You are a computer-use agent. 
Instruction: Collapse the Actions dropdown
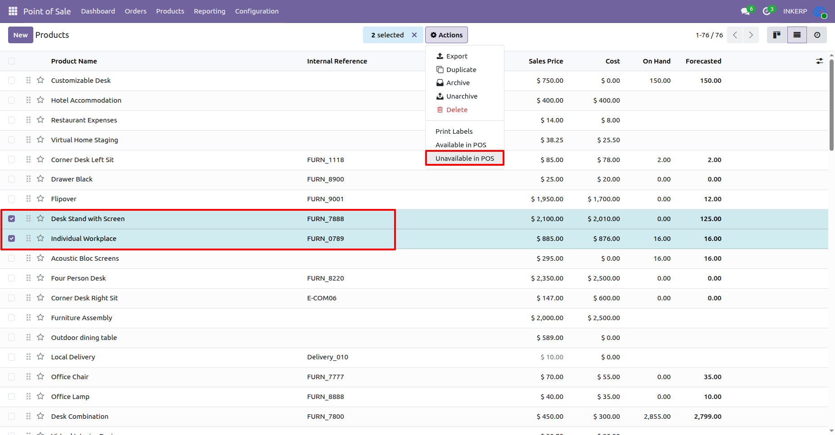(446, 35)
